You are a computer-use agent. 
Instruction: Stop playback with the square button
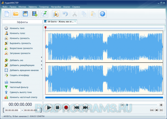[57, 108]
